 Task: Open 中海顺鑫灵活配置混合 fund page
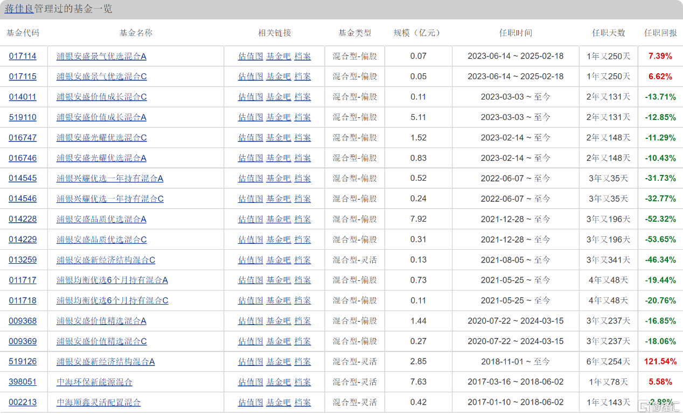(99, 403)
